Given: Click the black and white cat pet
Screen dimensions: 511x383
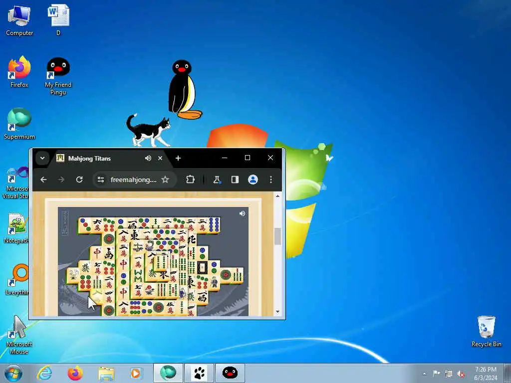Looking at the screenshot, I should [x=149, y=130].
